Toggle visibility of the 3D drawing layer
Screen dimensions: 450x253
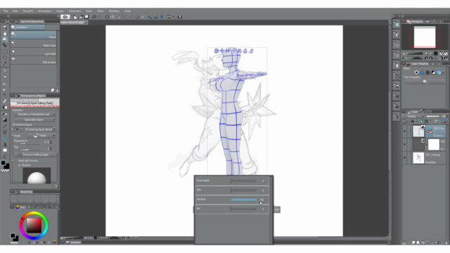(405, 131)
